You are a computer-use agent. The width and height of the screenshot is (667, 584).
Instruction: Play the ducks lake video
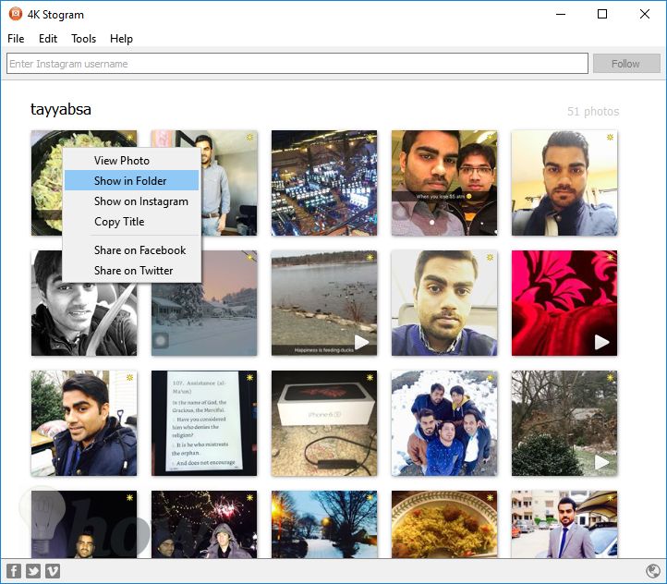point(361,342)
